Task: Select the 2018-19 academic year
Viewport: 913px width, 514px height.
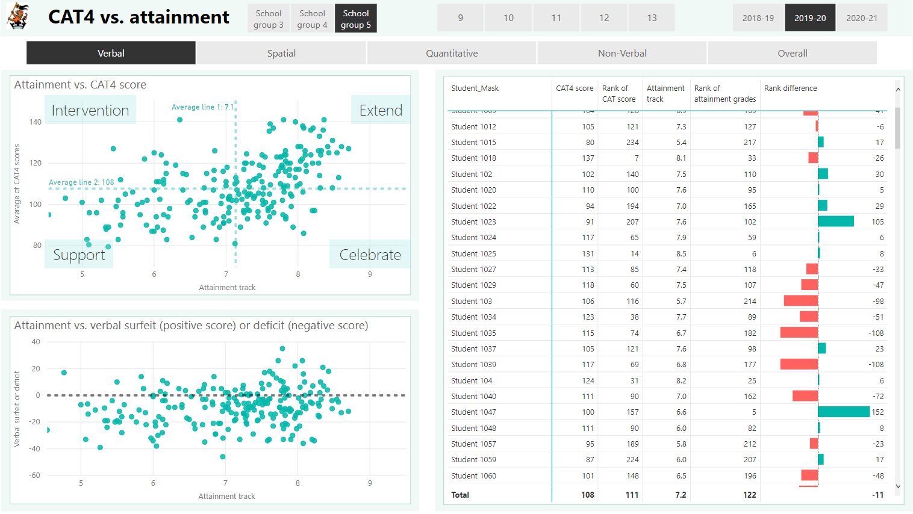Action: [x=758, y=17]
